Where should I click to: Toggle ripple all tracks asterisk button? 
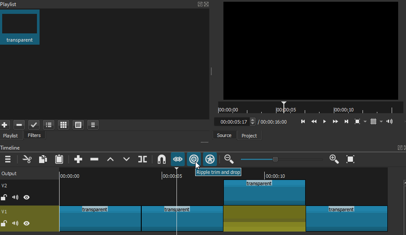click(210, 159)
